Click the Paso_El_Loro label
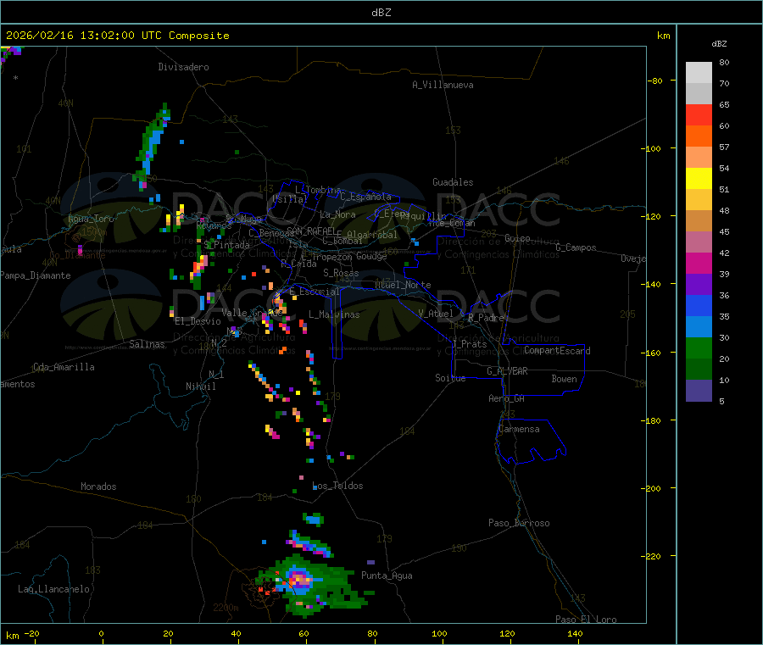The width and height of the screenshot is (763, 645). pyautogui.click(x=587, y=620)
